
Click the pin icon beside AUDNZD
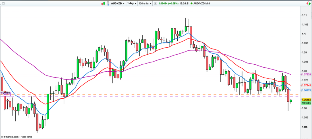[109, 3]
